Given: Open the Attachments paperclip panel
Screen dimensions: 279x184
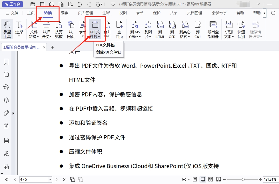Looking at the screenshot, I should (6, 113).
